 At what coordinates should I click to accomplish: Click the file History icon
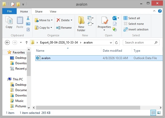[x=115, y=29]
